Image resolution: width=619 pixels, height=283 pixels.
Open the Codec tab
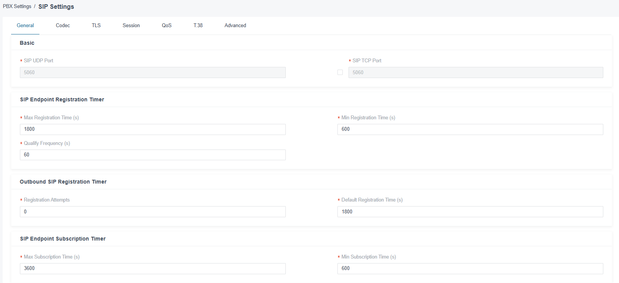click(63, 25)
